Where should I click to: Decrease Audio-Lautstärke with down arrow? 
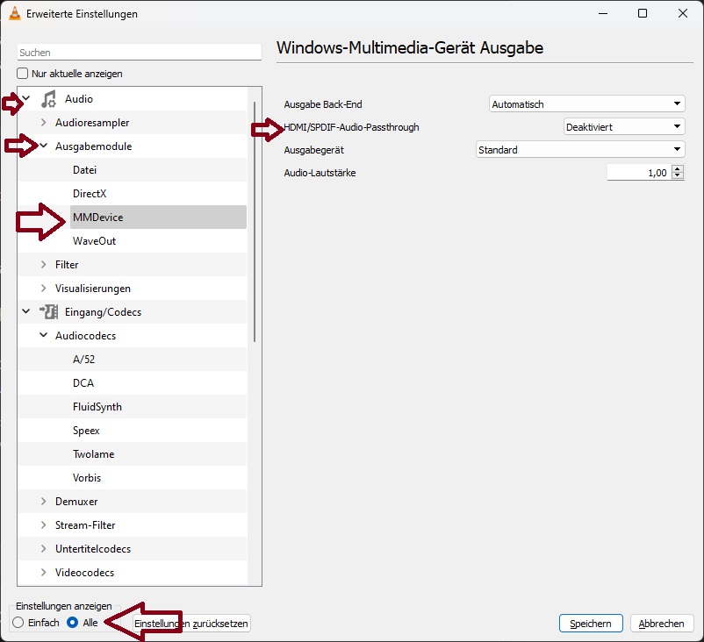(x=678, y=175)
